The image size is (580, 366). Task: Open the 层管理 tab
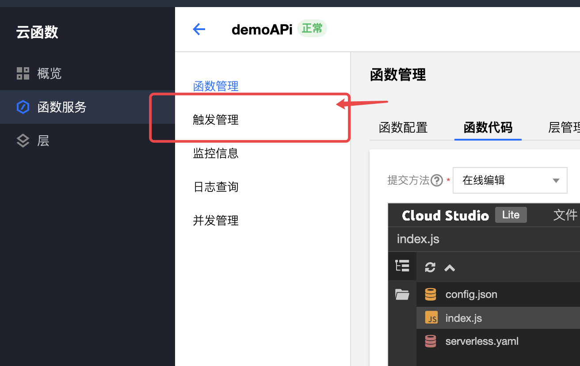[x=564, y=128]
